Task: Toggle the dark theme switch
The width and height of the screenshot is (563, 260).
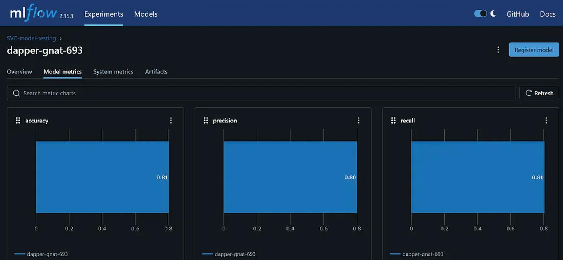Action: (x=480, y=14)
